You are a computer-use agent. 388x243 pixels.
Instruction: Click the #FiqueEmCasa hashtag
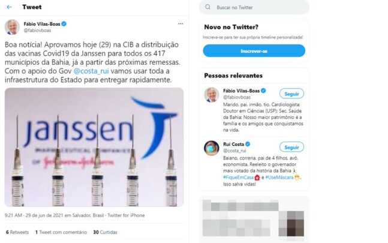(238, 177)
